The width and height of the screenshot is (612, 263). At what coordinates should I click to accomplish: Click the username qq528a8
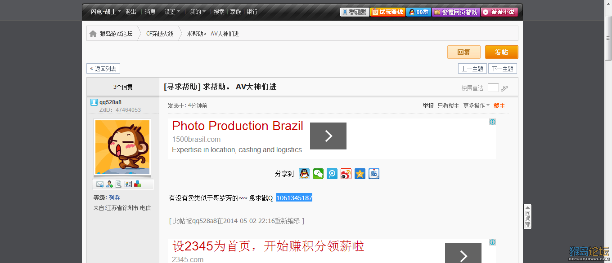coord(110,102)
